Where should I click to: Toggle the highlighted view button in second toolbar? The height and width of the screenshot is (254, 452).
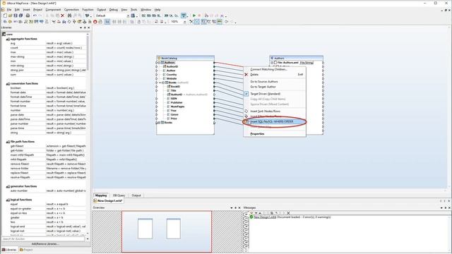[107, 22]
